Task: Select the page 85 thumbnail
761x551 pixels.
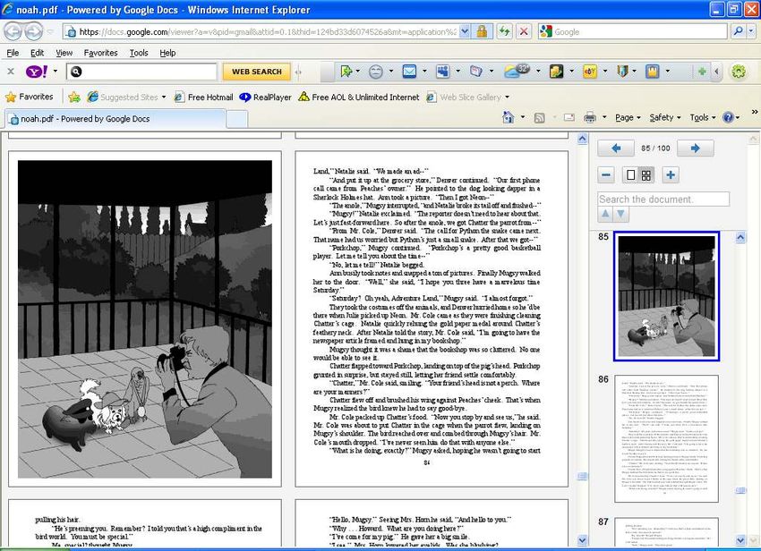Action: click(x=666, y=296)
